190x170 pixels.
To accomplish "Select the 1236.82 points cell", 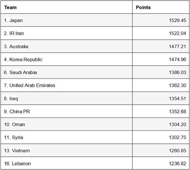I will coord(178,163).
